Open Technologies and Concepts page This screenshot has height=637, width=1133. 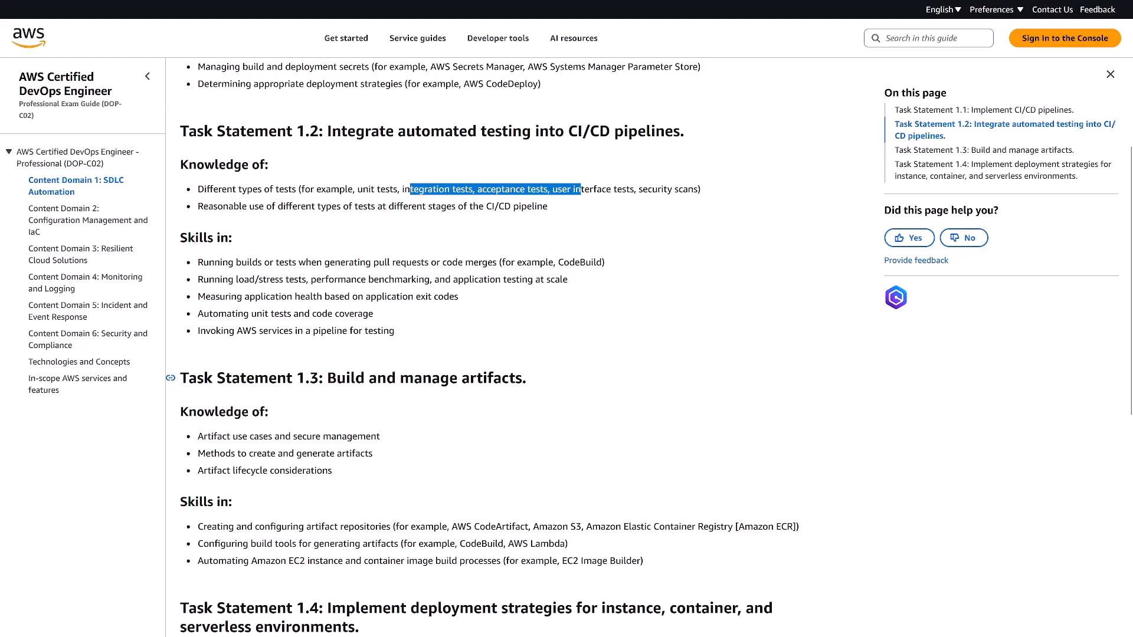click(79, 362)
